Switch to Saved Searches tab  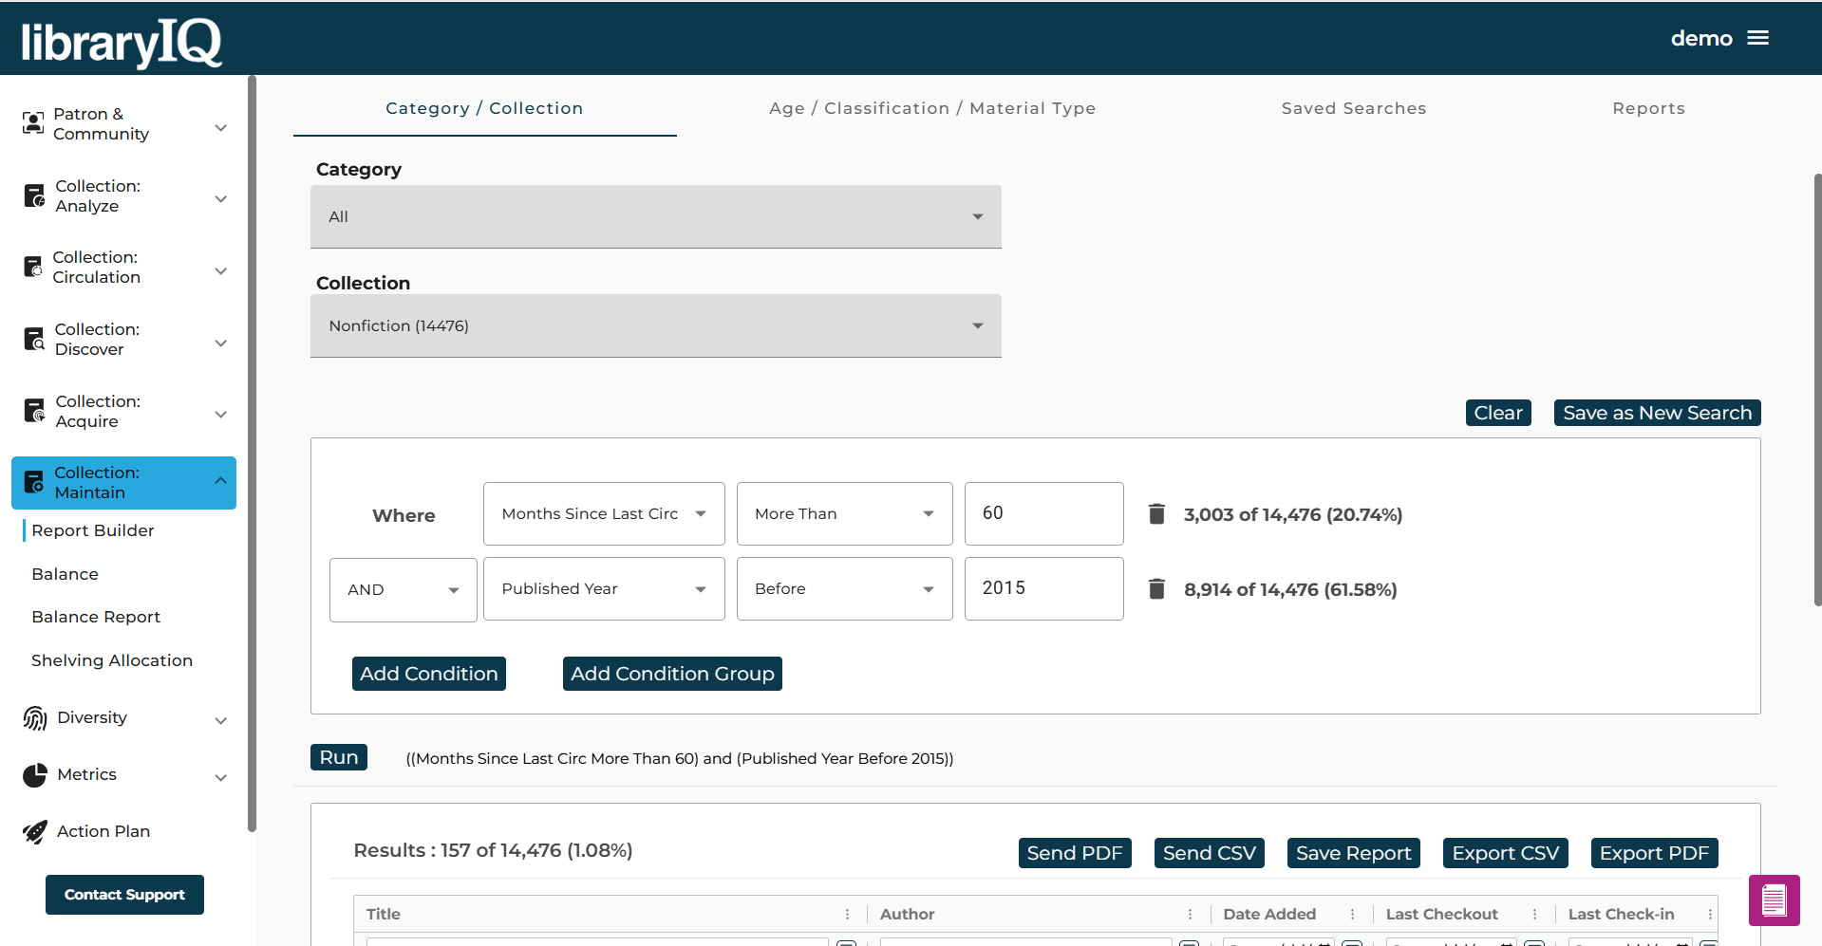1354,108
